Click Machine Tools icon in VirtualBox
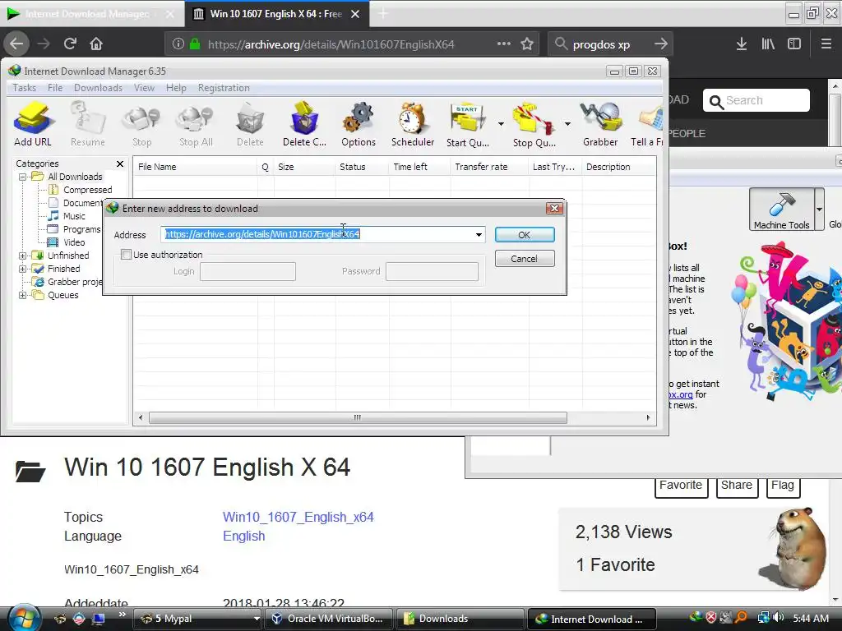 [x=781, y=210]
